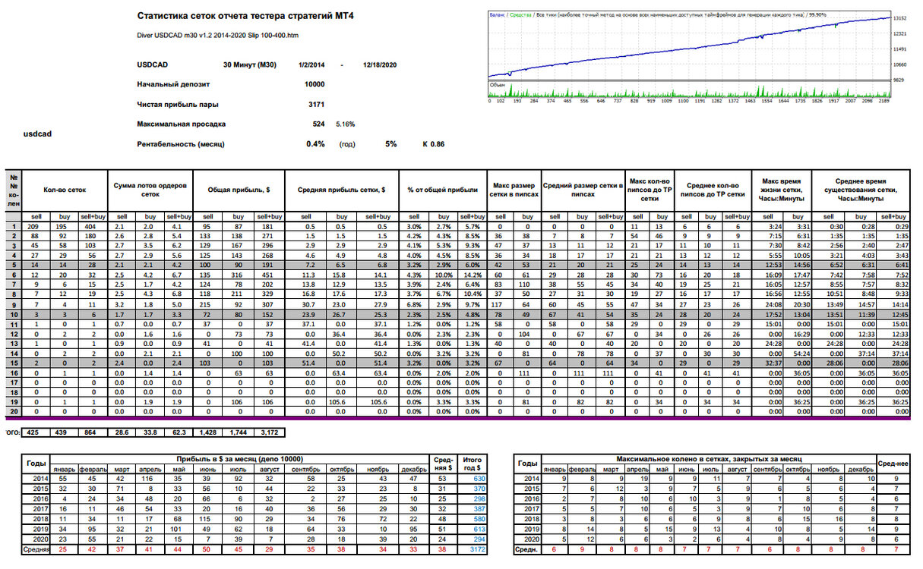Click the bold 'USDCAD' symbol heading
The height and width of the screenshot is (569, 923).
point(154,65)
